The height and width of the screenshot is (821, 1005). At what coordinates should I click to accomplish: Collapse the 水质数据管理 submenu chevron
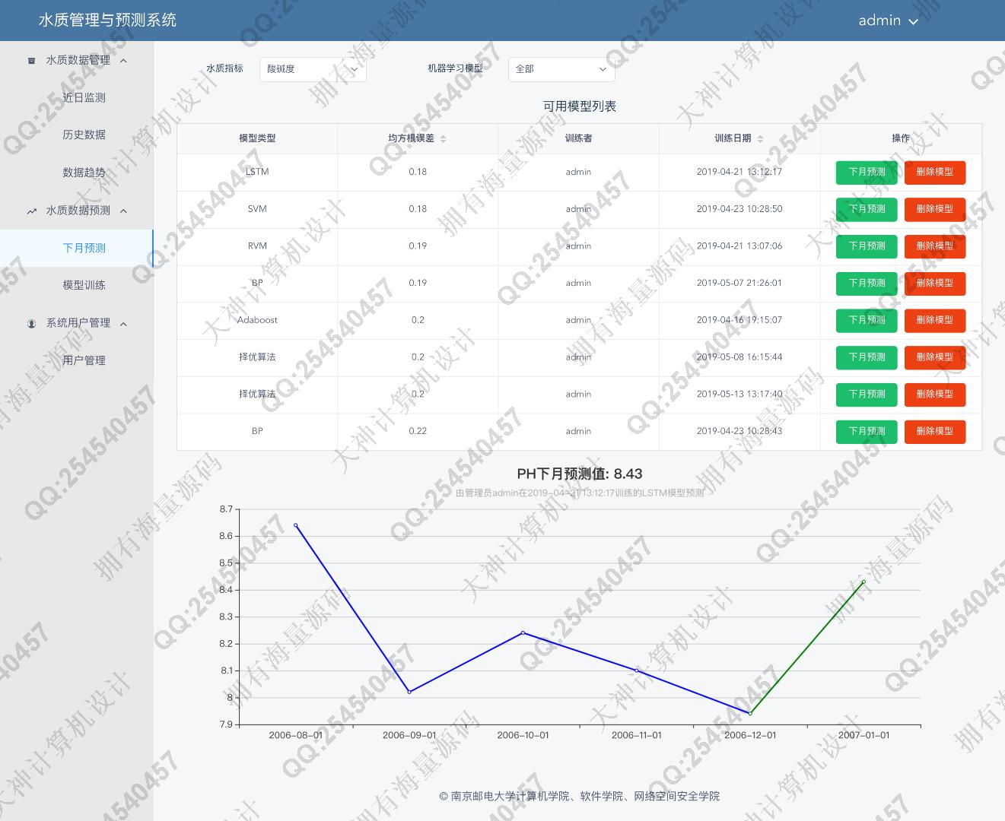click(x=123, y=61)
